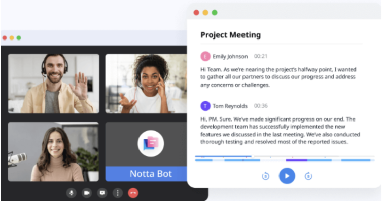Screen dimensions: 383x202
Task: Play the Project Meeting recording
Action: tap(287, 176)
